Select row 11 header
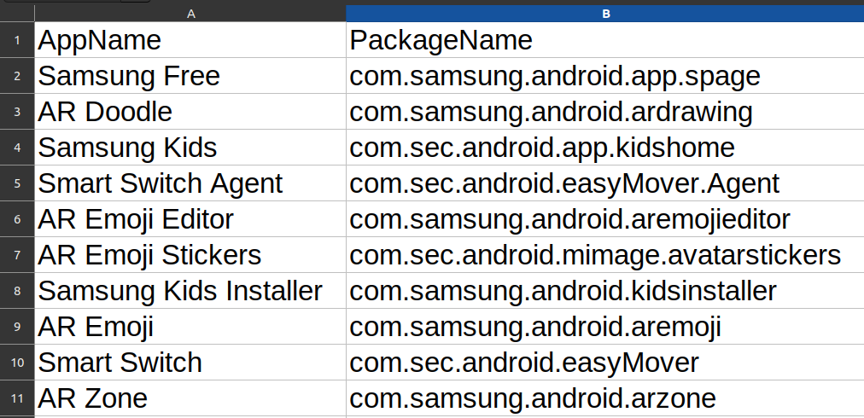Image resolution: width=864 pixels, height=418 pixels. (x=17, y=398)
